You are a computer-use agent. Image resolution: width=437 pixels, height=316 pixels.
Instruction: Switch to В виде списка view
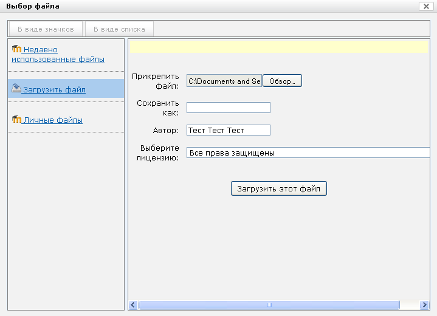coord(119,29)
